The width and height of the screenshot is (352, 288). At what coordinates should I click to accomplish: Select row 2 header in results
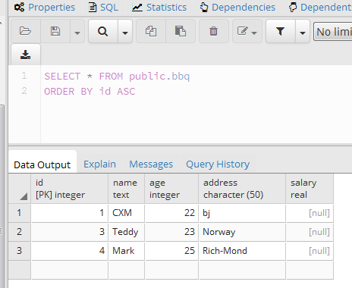pos(20,232)
